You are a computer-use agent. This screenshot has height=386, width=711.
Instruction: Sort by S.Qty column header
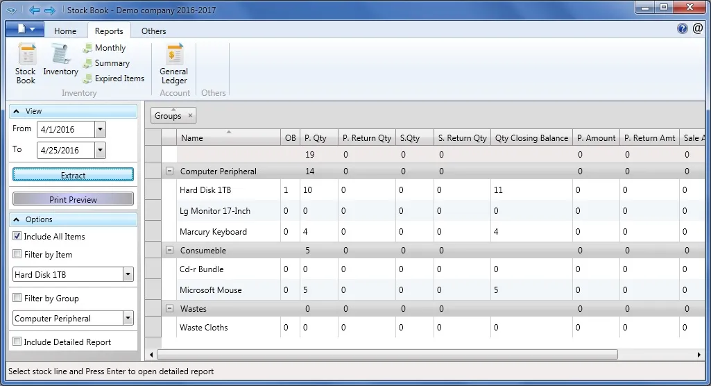coord(414,138)
